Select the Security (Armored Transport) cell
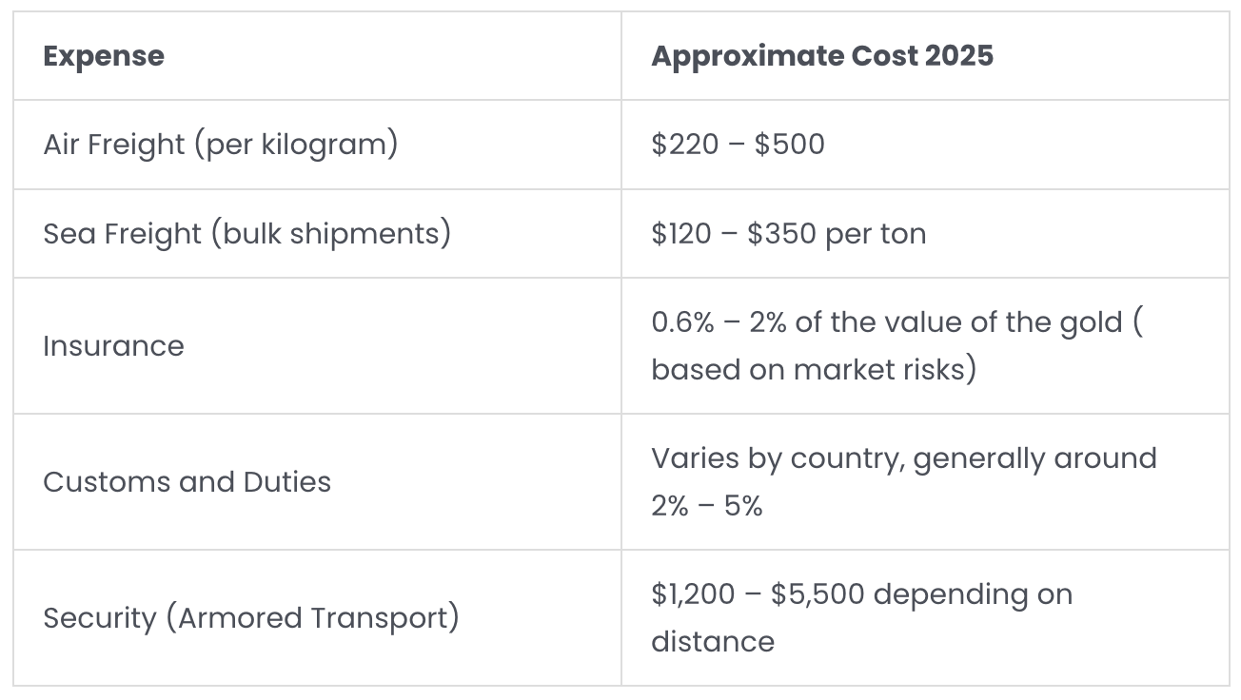The height and width of the screenshot is (700, 1241). (317, 617)
